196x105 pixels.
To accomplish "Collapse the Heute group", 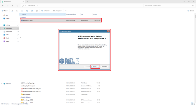I will pyautogui.click(x=20, y=18).
